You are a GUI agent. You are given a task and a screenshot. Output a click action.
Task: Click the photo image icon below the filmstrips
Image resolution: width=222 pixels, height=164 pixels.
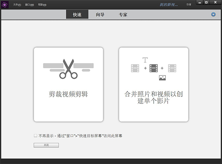tap(162, 78)
